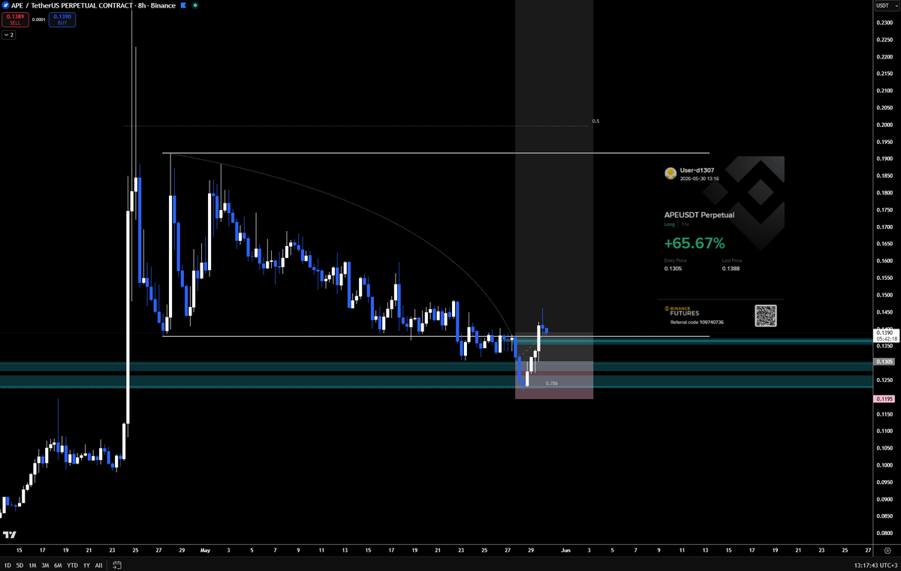This screenshot has width=901, height=571.
Task: Open chart settings gear near the price axis
Action: coord(887,550)
